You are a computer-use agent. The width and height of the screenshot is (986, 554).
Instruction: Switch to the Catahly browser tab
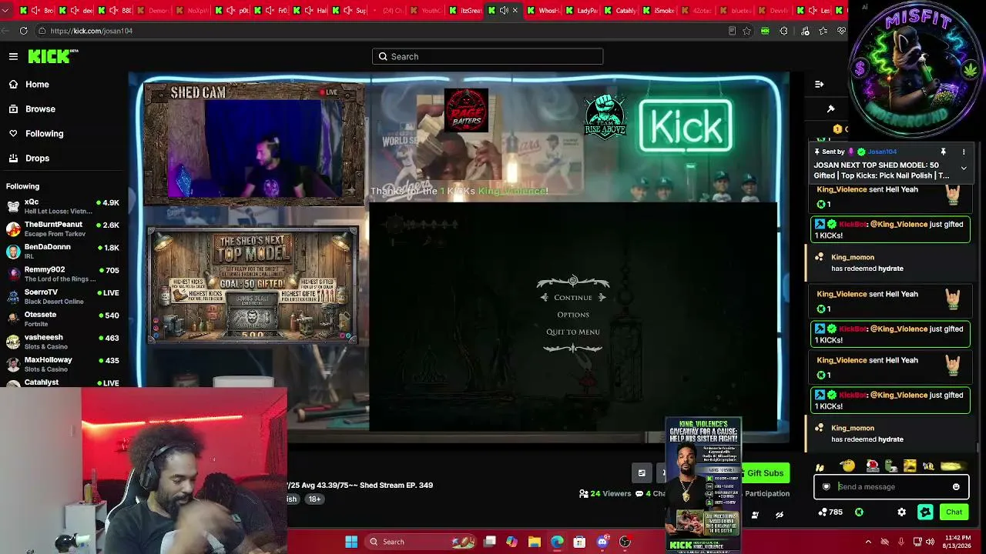(619, 11)
